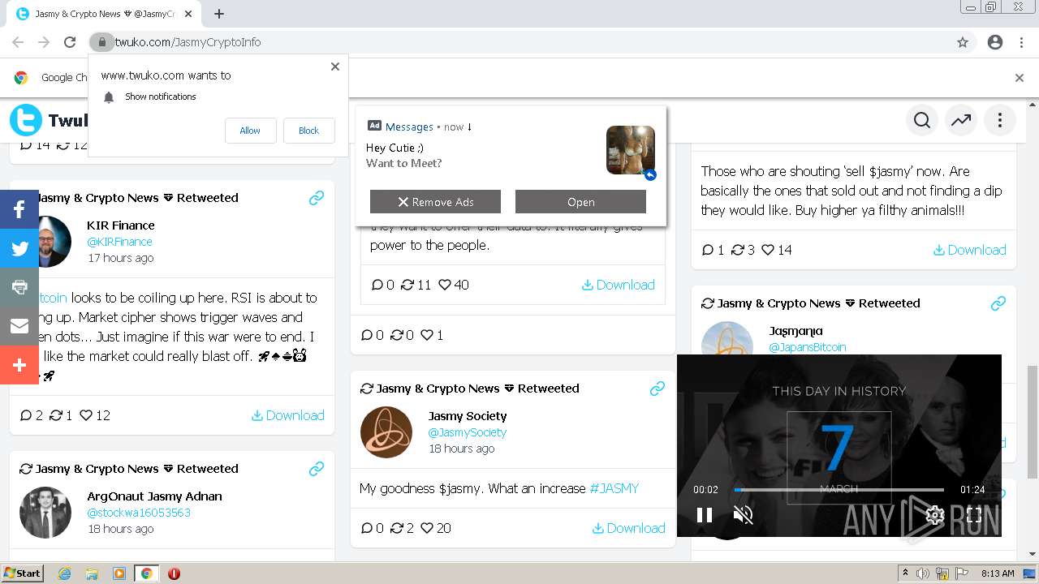Click retweet icon showing 11
This screenshot has width=1039, height=584.
(407, 285)
